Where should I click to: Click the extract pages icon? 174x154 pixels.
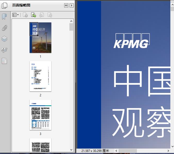tap(34, 15)
